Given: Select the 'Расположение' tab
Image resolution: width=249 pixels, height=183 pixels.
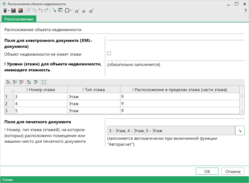Looking at the screenshot, I should (19, 19).
